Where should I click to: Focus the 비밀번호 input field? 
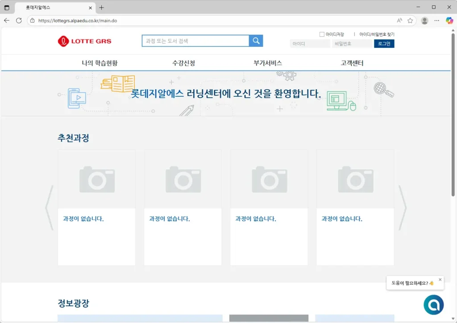click(353, 44)
